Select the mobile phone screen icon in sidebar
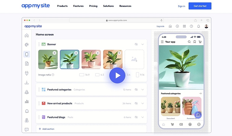The image size is (232, 136). tap(27, 54)
